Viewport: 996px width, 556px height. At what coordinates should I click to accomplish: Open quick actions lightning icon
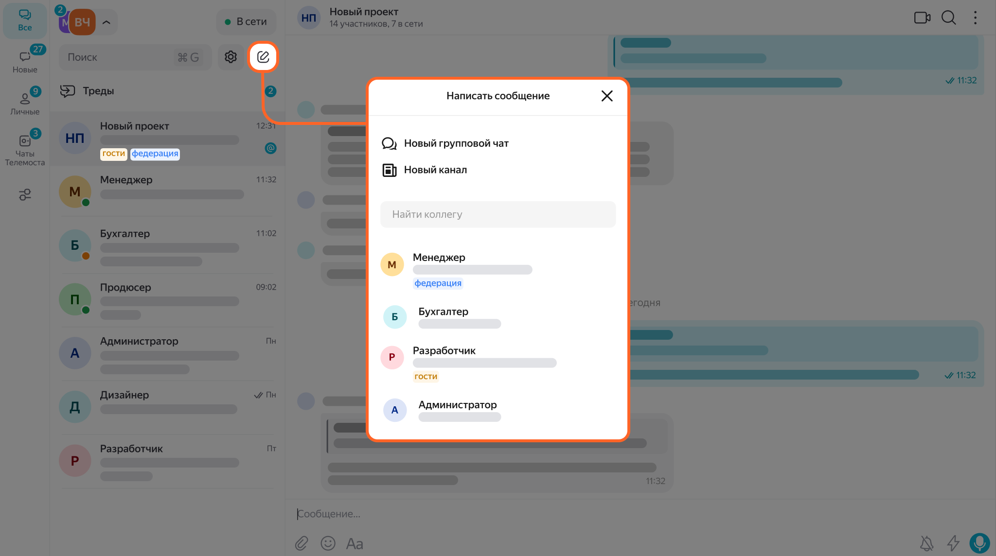point(953,543)
